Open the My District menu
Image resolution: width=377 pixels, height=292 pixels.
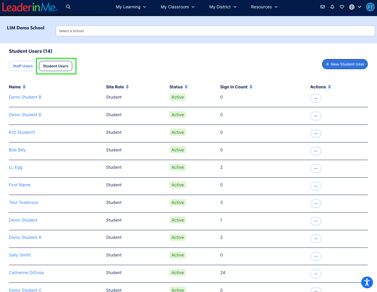tap(223, 7)
